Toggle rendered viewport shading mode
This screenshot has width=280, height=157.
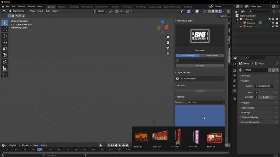(x=220, y=11)
